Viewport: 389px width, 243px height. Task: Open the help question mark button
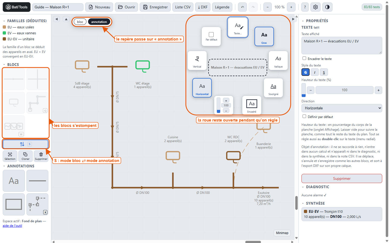tap(305, 7)
